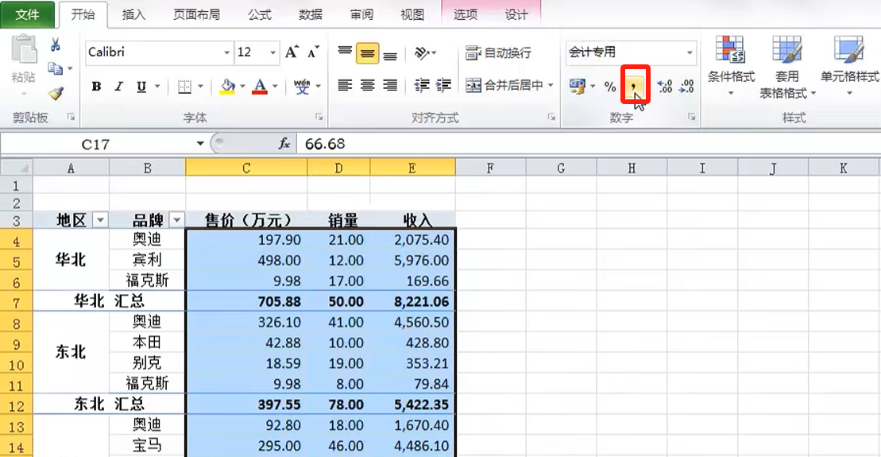Switch to 公式 tab
Image resolution: width=881 pixels, height=457 pixels.
point(260,14)
